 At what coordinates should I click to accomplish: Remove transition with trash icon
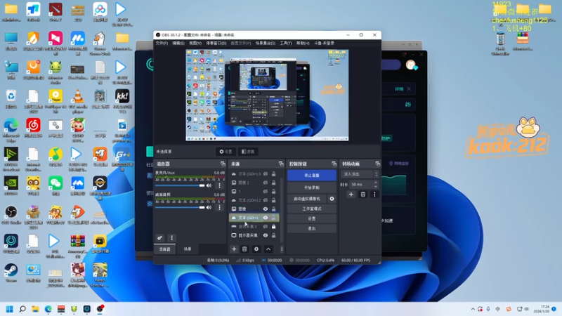[362, 195]
